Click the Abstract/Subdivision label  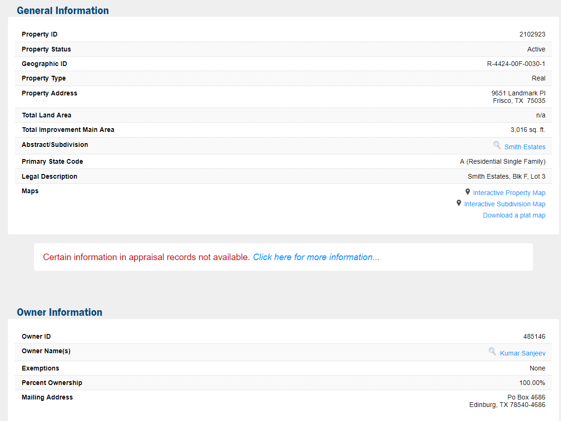55,145
